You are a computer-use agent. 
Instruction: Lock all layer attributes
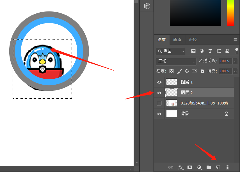click(202, 71)
